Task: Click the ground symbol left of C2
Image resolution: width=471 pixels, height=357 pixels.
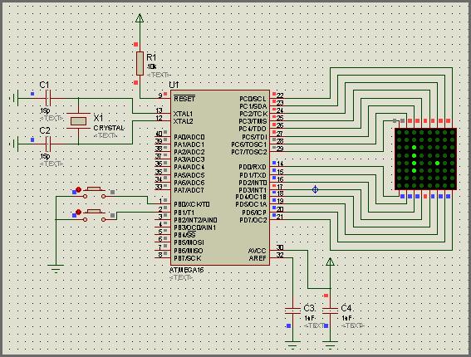Action: click(14, 144)
